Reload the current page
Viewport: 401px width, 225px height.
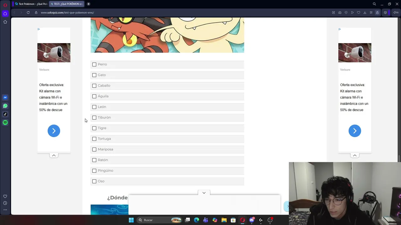pyautogui.click(x=28, y=12)
